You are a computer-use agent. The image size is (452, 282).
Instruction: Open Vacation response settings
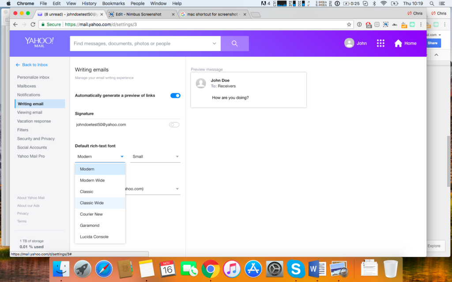[34, 121]
